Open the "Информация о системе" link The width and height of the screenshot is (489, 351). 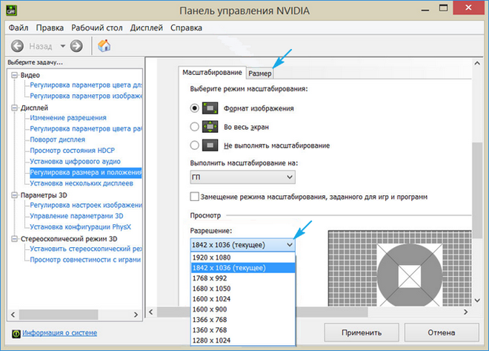[x=59, y=333]
